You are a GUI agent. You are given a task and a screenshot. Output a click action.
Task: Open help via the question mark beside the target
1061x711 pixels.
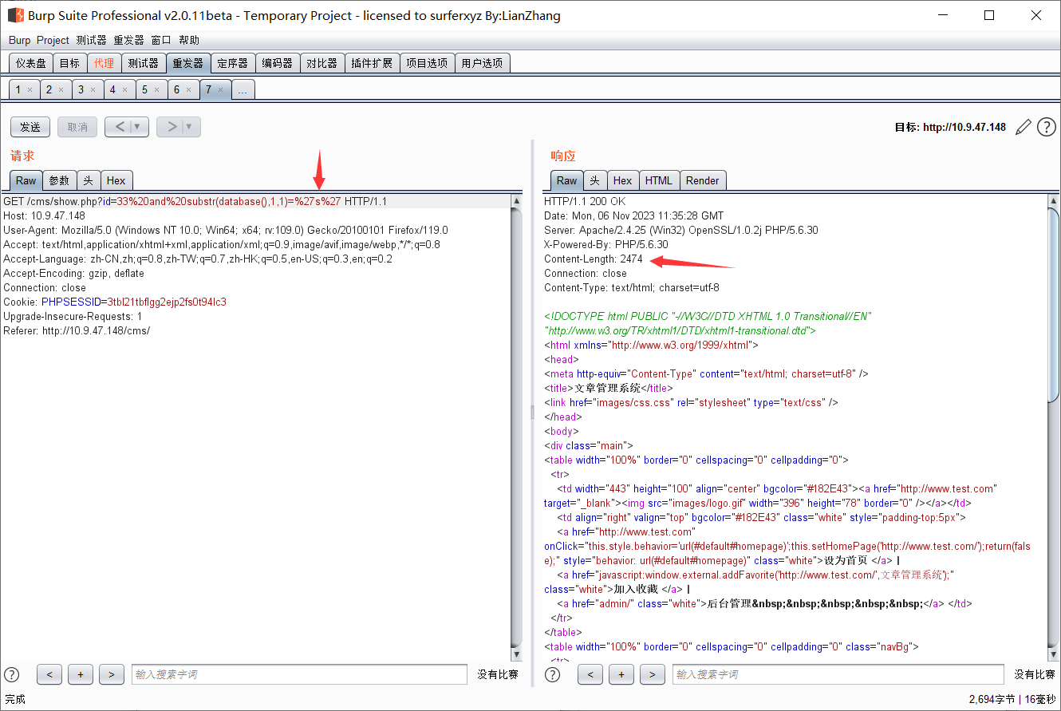pyautogui.click(x=1047, y=127)
